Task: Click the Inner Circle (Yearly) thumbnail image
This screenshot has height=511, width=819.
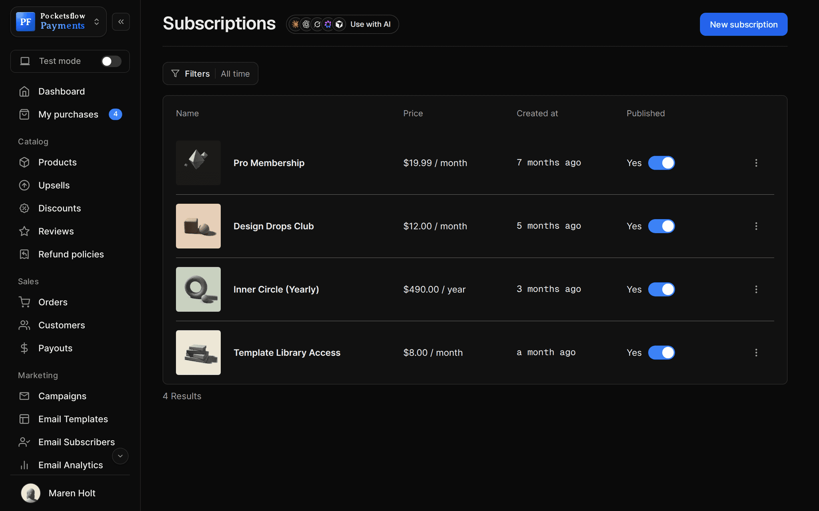Action: coord(198,289)
